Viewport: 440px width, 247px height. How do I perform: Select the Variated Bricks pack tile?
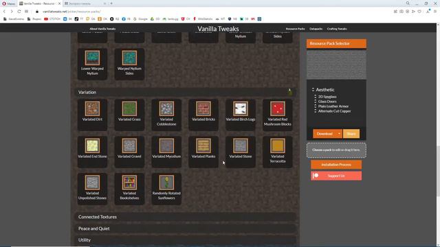[203, 115]
